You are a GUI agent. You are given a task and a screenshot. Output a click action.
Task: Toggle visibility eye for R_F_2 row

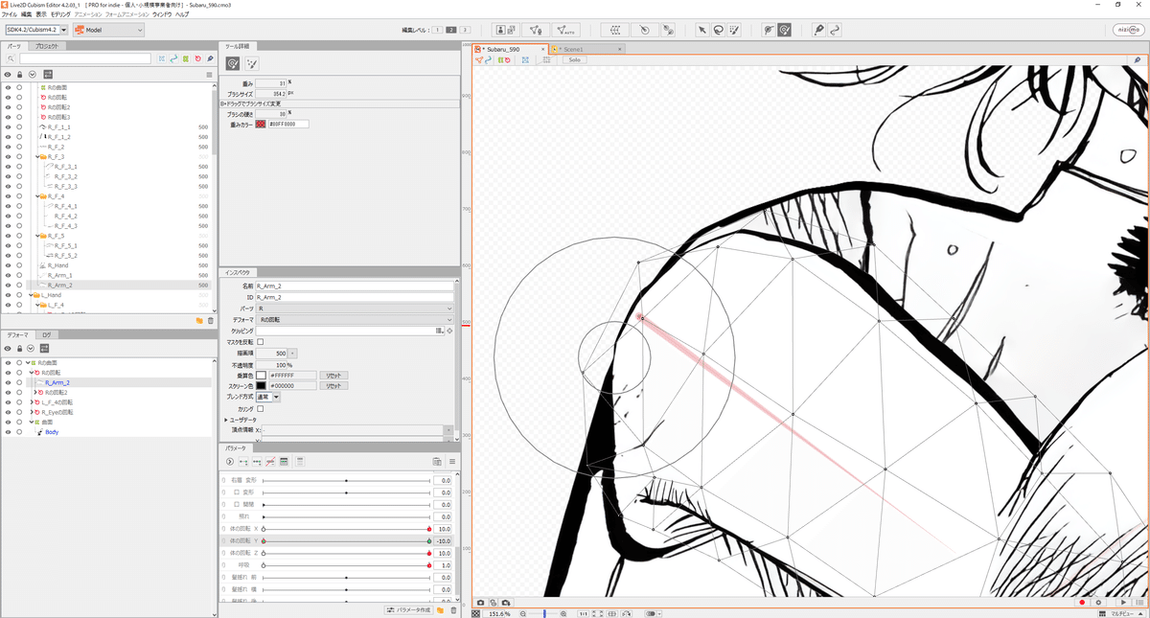(x=8, y=147)
